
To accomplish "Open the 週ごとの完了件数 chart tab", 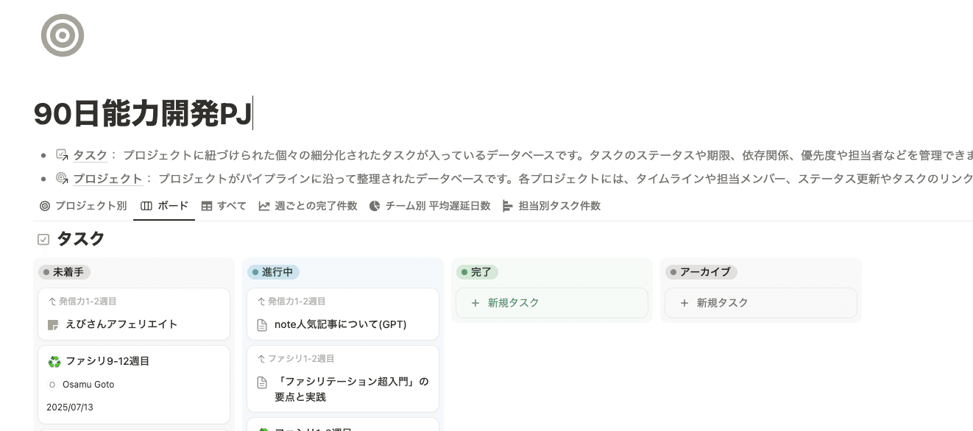I will (x=308, y=206).
